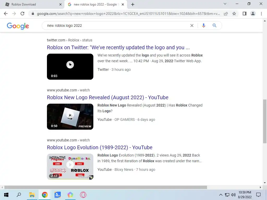Viewport: 267px width, 200px height.
Task: Open Chrome's three-dot menu
Action: (x=261, y=14)
